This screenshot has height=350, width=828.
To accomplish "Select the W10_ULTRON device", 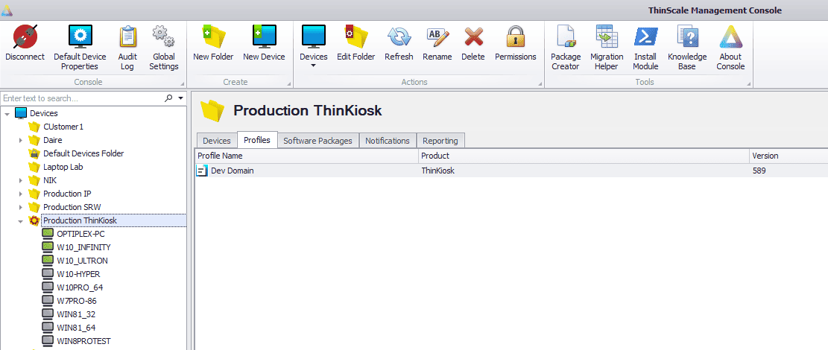I will tap(83, 260).
